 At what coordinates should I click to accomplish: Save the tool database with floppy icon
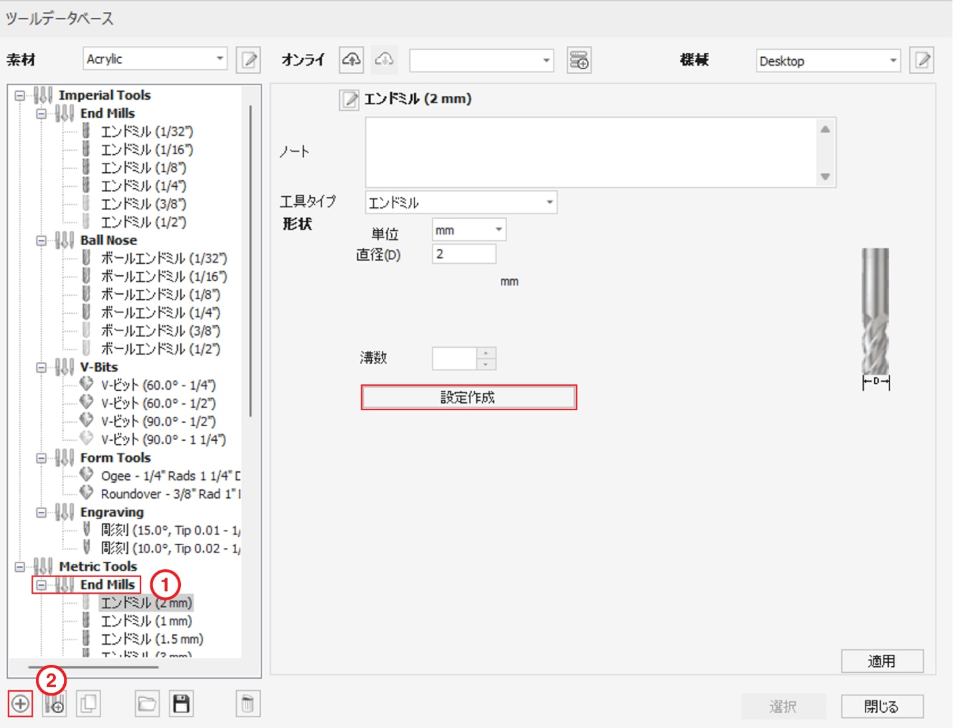click(181, 703)
